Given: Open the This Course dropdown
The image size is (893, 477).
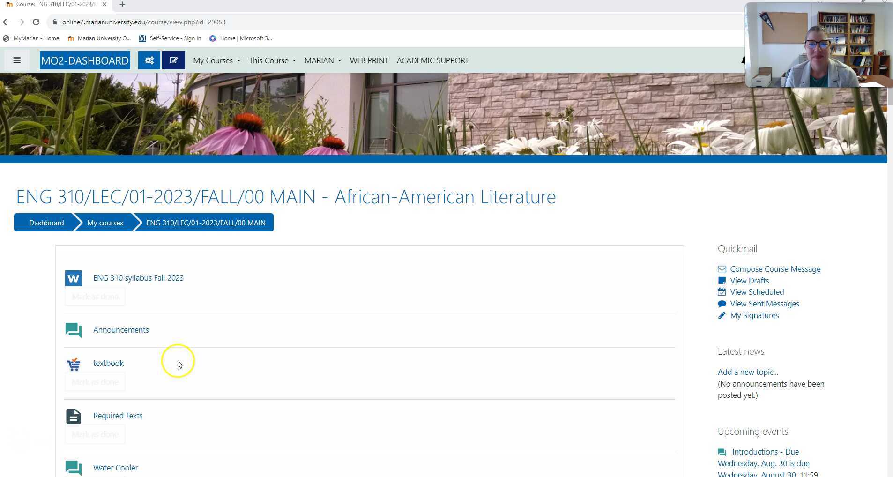Looking at the screenshot, I should [272, 60].
